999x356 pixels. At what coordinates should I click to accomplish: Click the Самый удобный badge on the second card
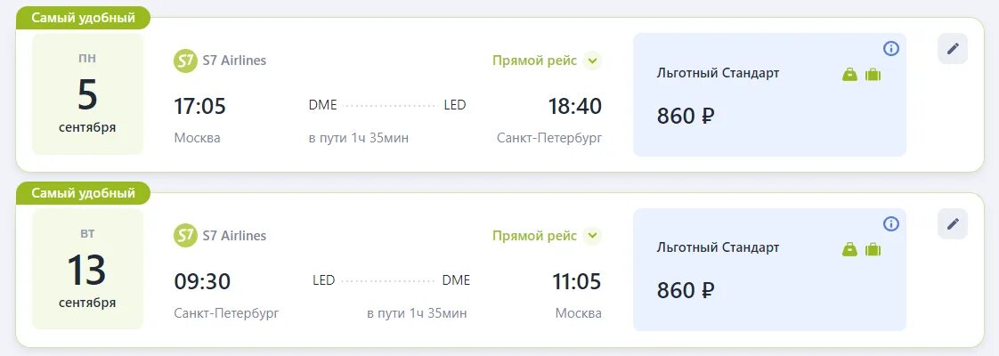click(84, 193)
